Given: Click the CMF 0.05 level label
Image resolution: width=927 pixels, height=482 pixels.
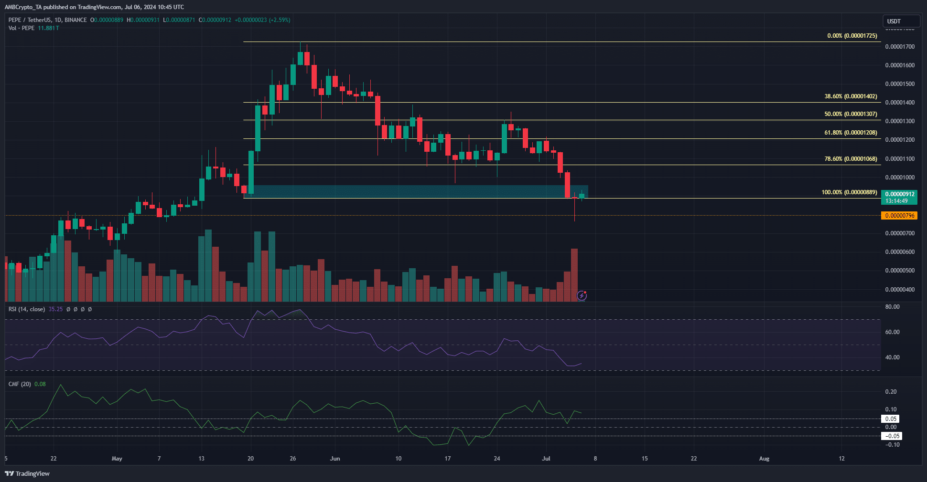Looking at the screenshot, I should click(891, 419).
